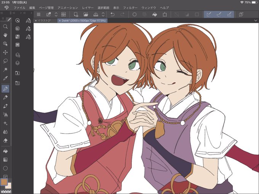Open the Navigator circle icon in palette dock

point(18,29)
